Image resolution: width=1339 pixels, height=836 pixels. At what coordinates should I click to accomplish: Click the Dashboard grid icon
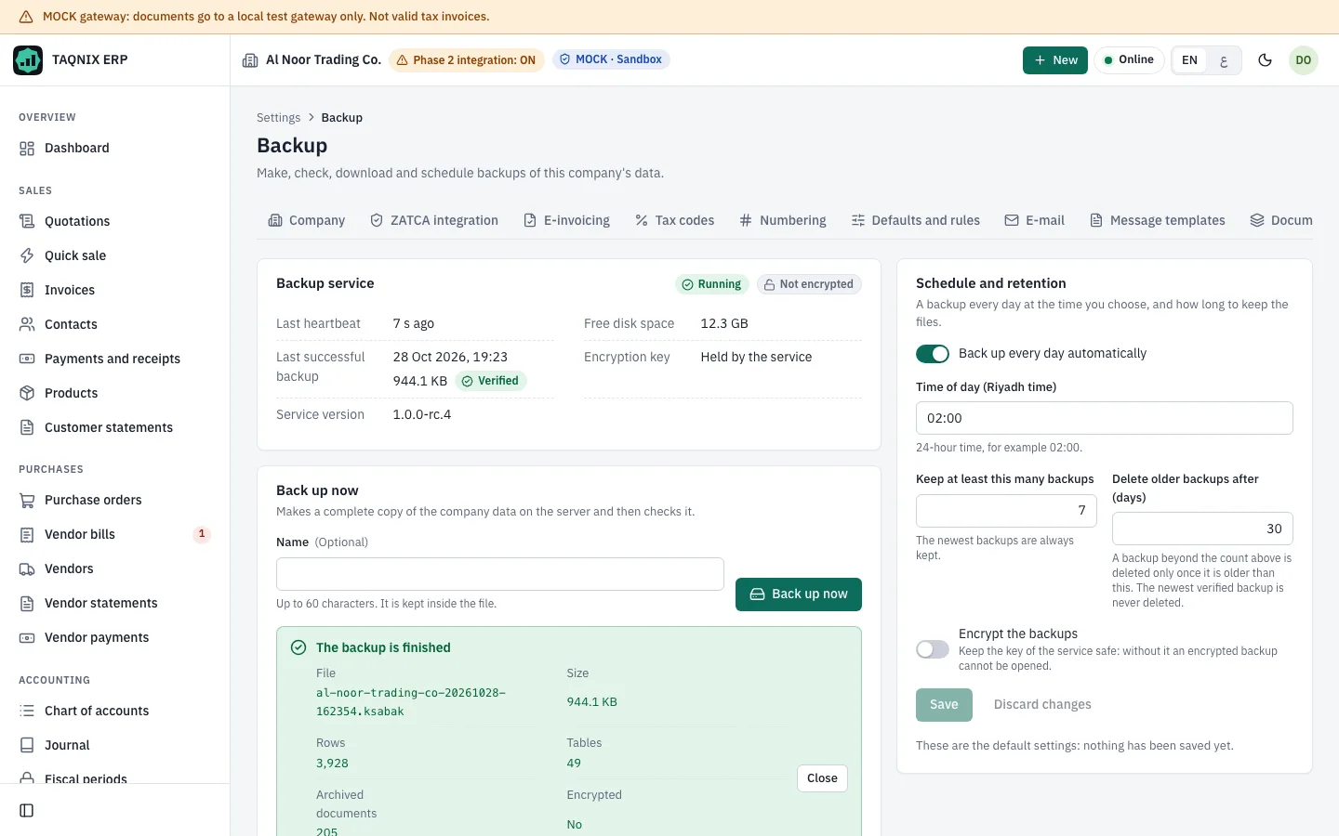click(x=27, y=149)
